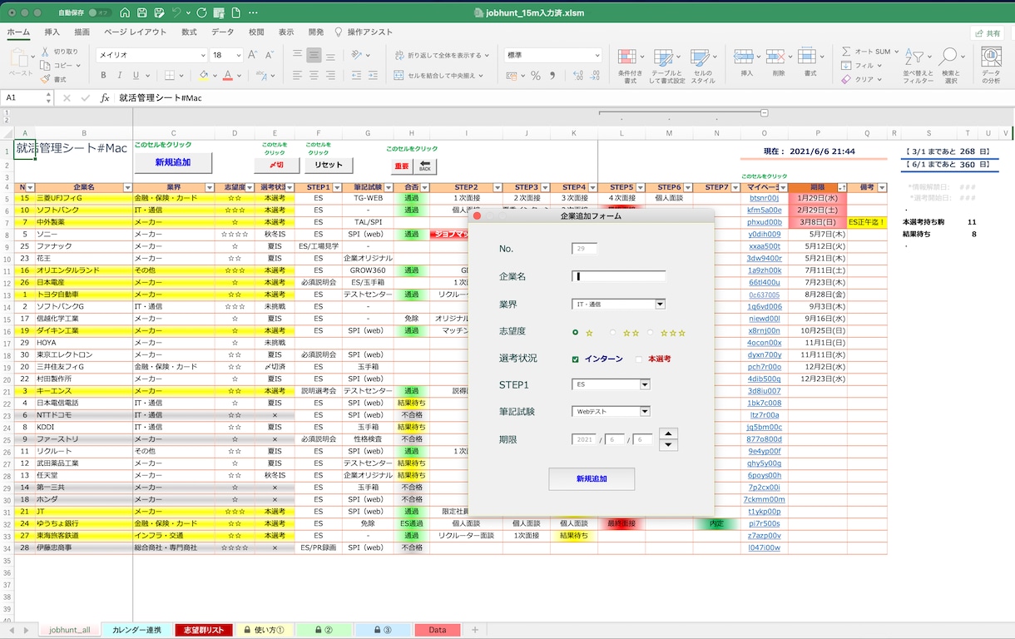The image size is (1015, 639).
Task: Open the 業界 combo box in form
Action: [x=661, y=305]
